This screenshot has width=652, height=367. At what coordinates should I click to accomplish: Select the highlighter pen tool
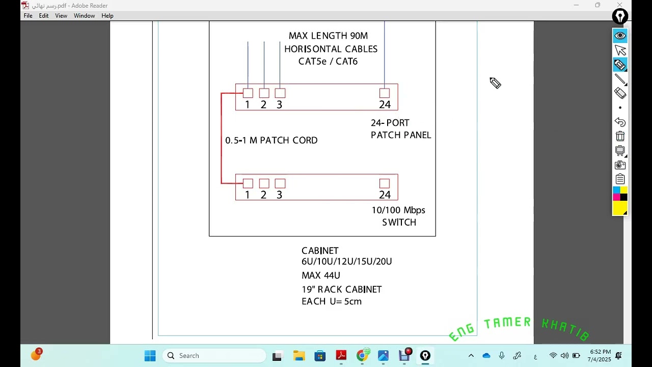tap(620, 65)
